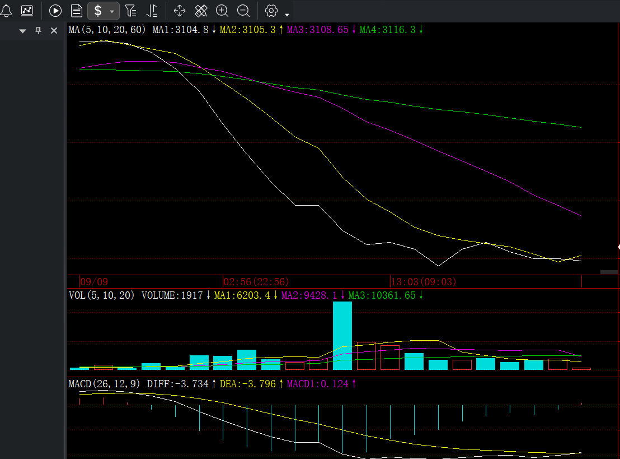The width and height of the screenshot is (620, 459).
Task: Click the green MA4:3116.3 value
Action: point(387,30)
